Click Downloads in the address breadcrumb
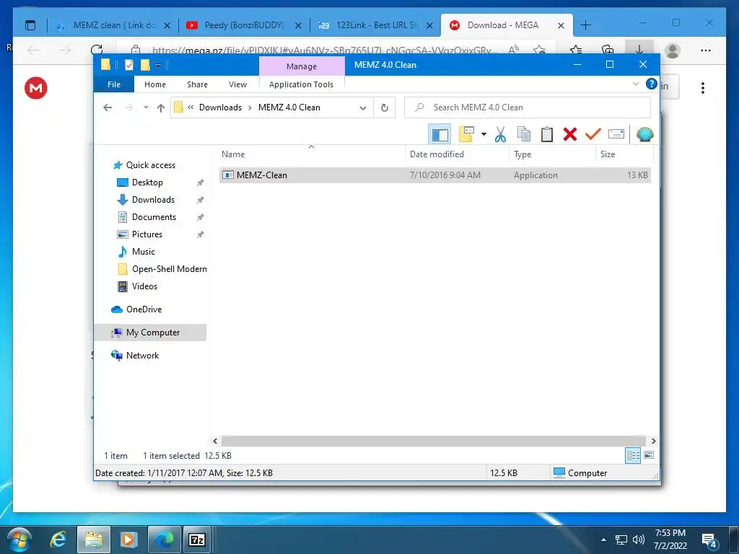The height and width of the screenshot is (554, 739). tap(220, 107)
